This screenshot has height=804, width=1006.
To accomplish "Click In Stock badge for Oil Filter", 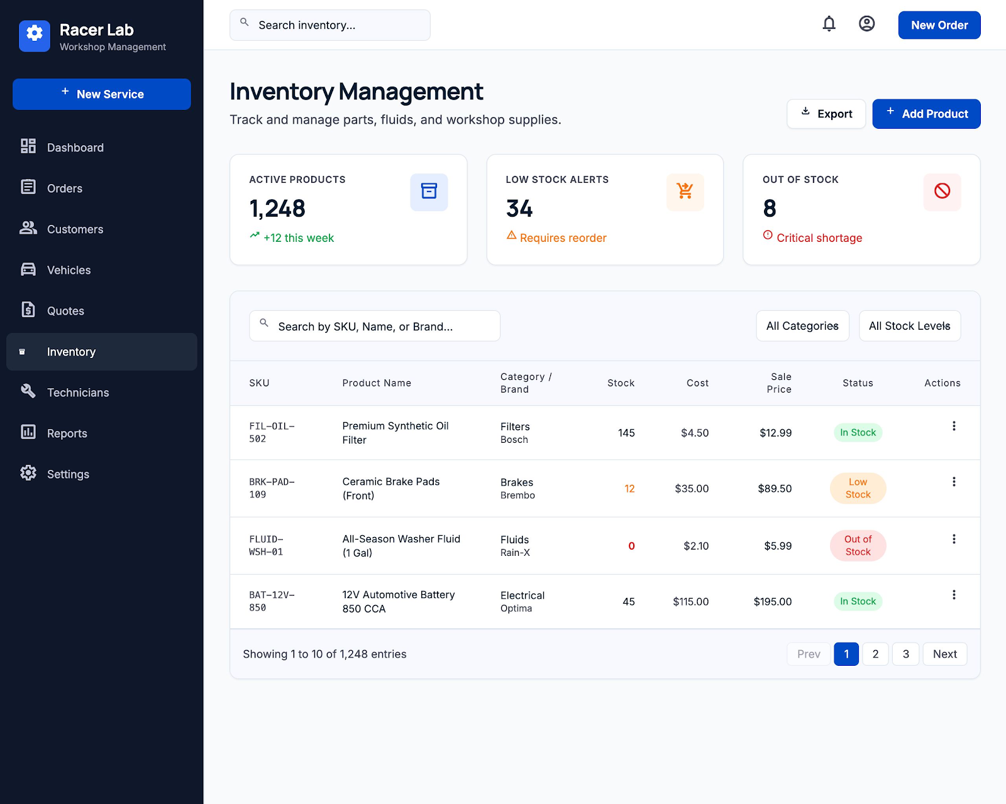I will click(x=858, y=432).
